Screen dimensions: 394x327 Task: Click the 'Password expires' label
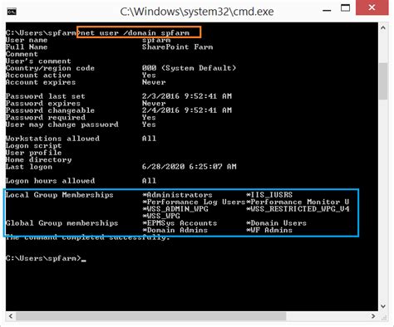pyautogui.click(x=43, y=104)
